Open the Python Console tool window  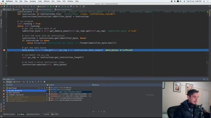(x=9, y=114)
